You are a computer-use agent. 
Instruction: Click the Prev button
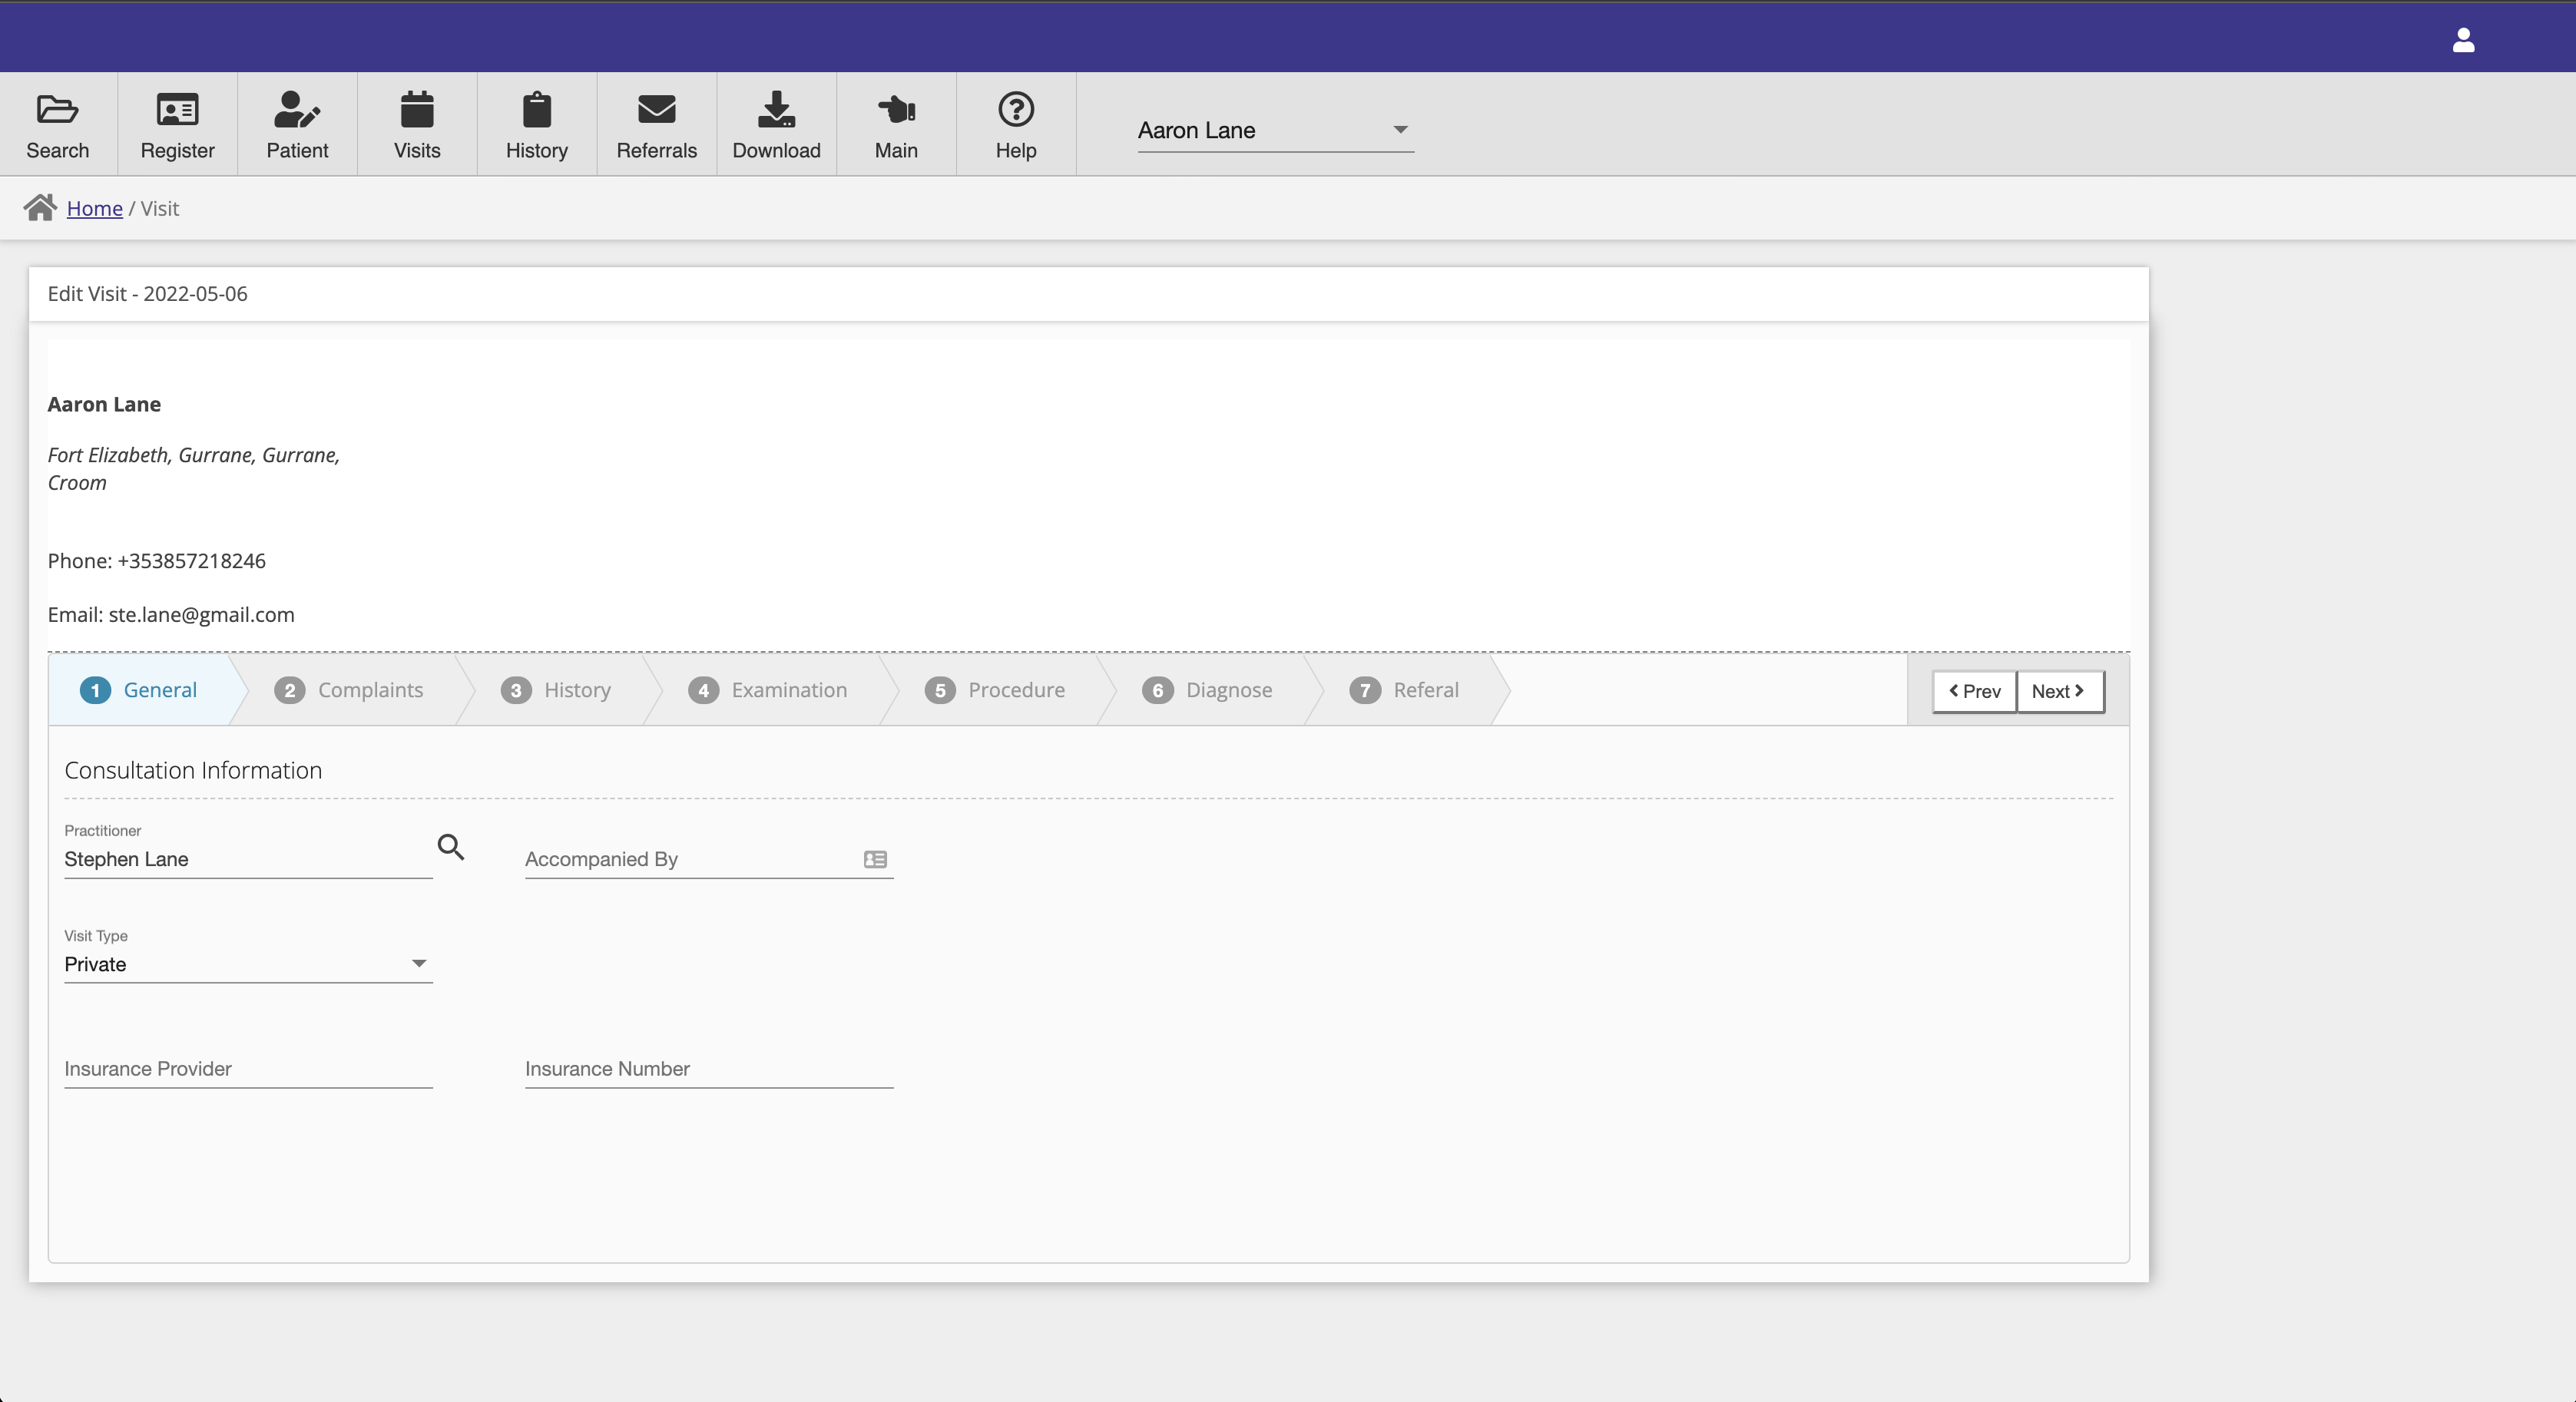pyautogui.click(x=1974, y=691)
